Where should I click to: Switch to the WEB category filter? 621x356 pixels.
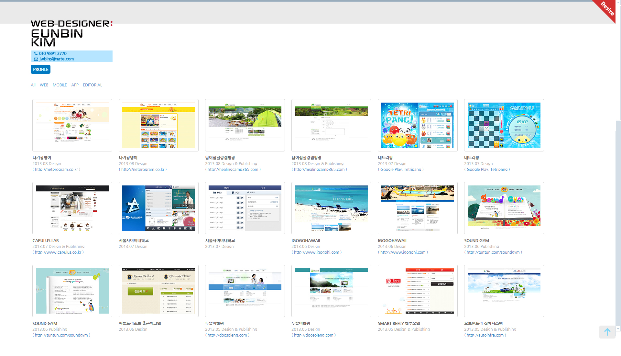click(x=44, y=85)
